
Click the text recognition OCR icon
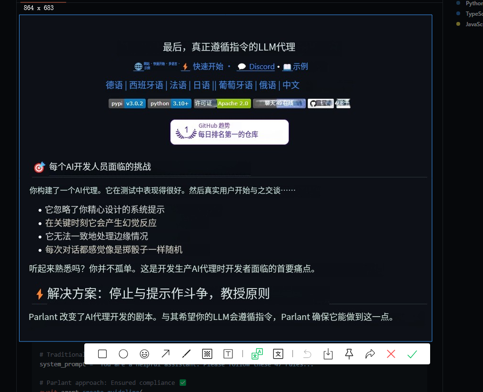pyautogui.click(x=278, y=354)
